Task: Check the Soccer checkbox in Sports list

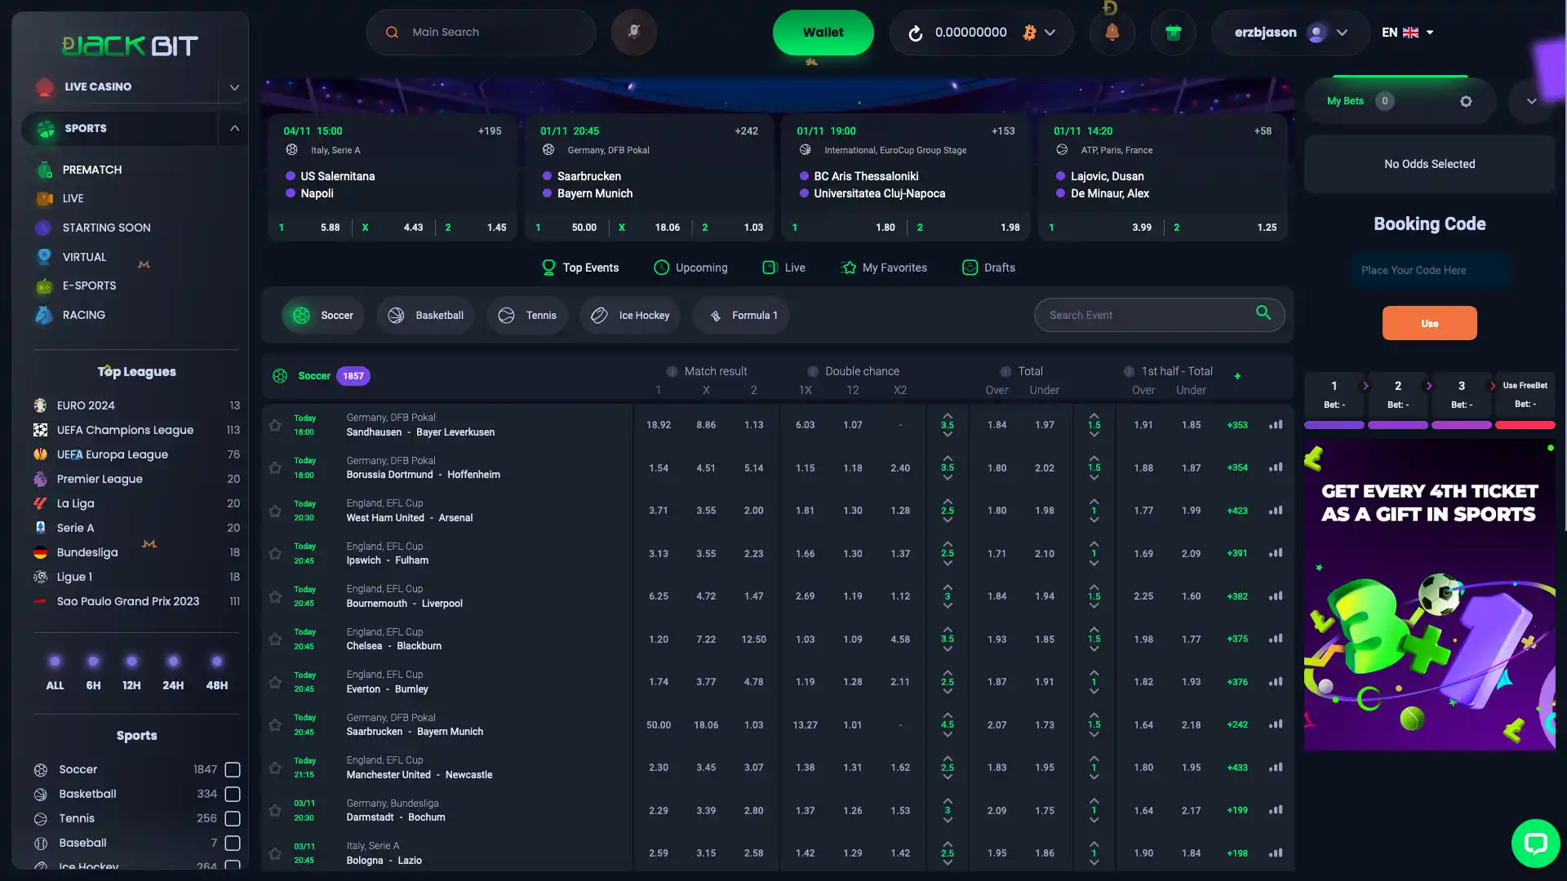Action: tap(232, 769)
